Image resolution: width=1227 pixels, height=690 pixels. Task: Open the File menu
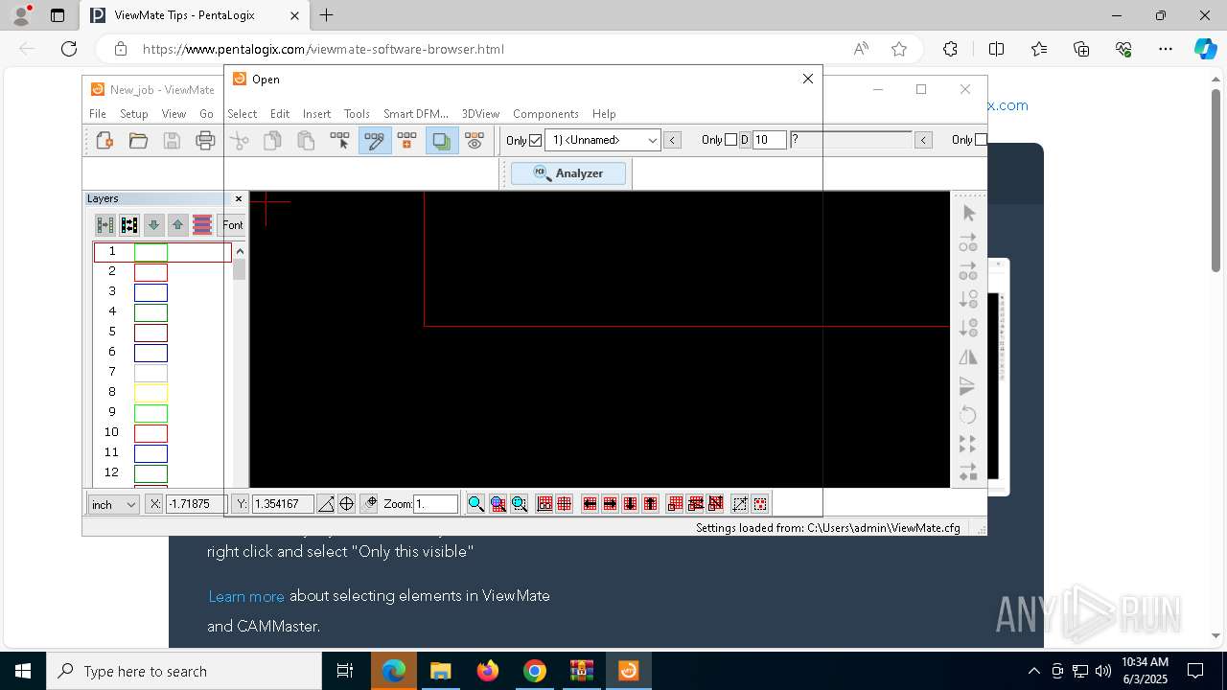(x=98, y=113)
